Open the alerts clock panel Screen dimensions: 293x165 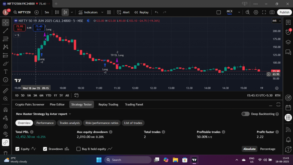pos(288,32)
